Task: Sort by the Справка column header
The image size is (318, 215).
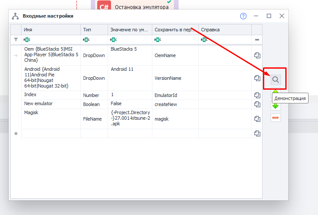Action: (225, 30)
